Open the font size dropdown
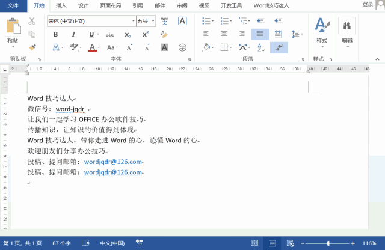 [152, 21]
